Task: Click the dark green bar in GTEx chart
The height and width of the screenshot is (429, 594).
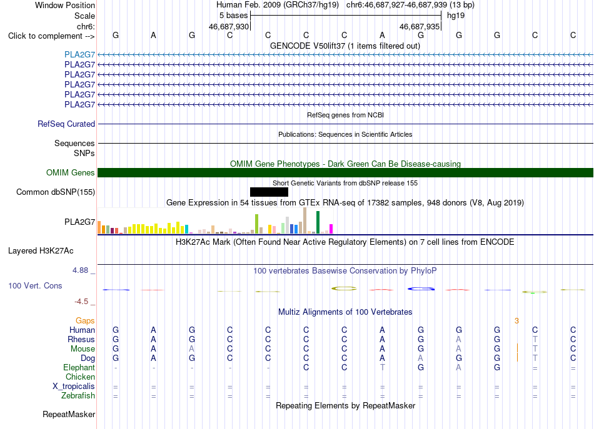Action: pos(318,222)
